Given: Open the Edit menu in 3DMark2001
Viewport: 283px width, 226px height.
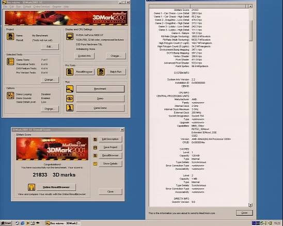Looking at the screenshot, I should point(12,7).
